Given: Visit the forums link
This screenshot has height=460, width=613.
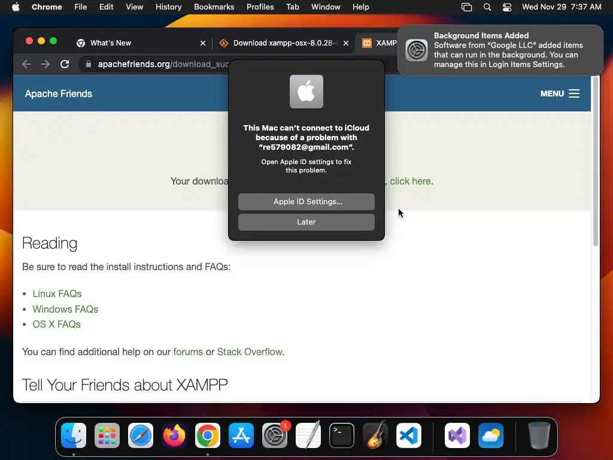Looking at the screenshot, I should (x=188, y=352).
